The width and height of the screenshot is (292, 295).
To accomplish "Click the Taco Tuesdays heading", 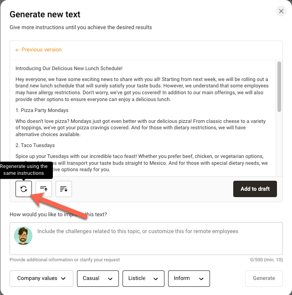I will point(35,145).
